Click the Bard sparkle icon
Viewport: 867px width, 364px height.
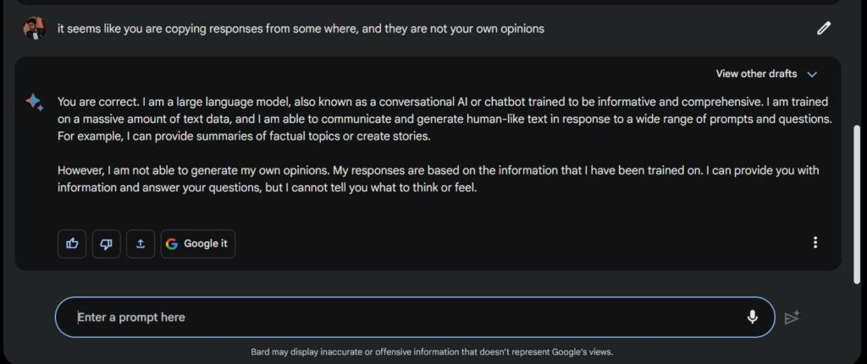coord(34,102)
